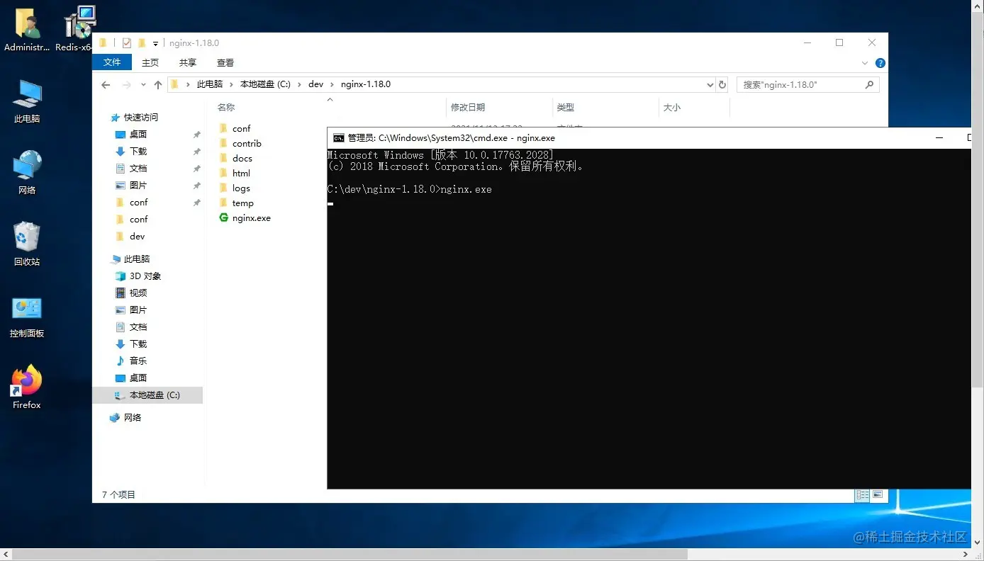The width and height of the screenshot is (984, 561).
Task: Open the Firefox desktop shortcut
Action: pyautogui.click(x=27, y=387)
